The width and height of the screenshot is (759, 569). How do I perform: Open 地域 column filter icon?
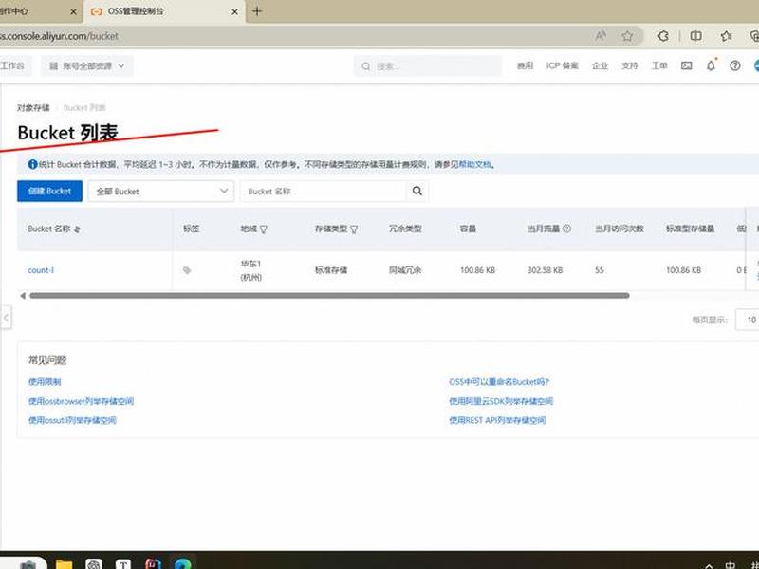(x=264, y=229)
